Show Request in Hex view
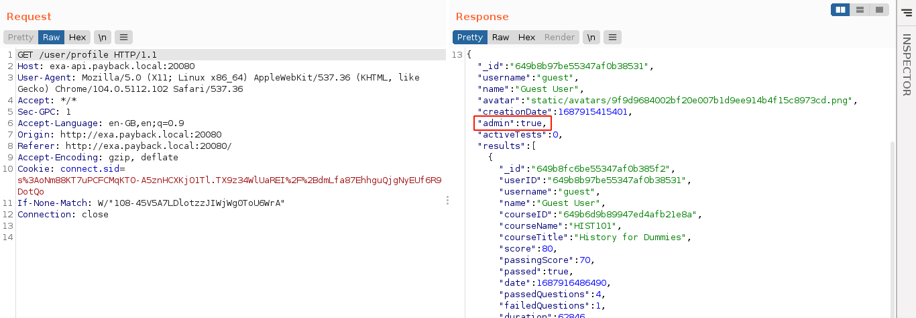916x318 pixels. 77,38
